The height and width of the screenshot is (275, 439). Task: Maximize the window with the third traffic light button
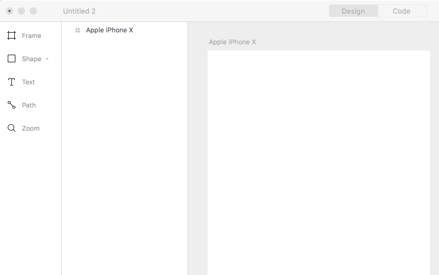click(x=33, y=11)
